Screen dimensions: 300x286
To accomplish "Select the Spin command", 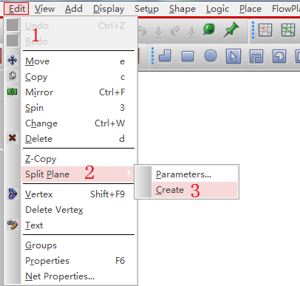I will 78,108.
